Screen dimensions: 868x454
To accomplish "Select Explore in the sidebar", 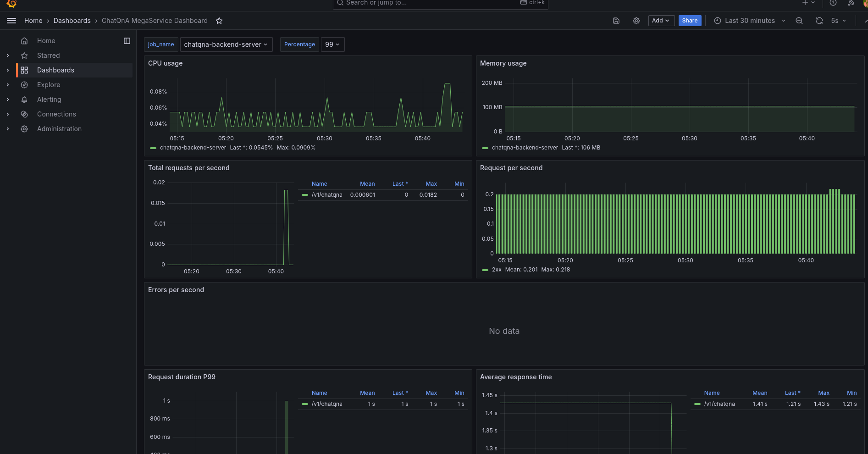I will (49, 85).
